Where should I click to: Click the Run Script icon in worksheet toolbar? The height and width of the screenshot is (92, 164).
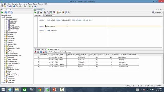[38, 13]
